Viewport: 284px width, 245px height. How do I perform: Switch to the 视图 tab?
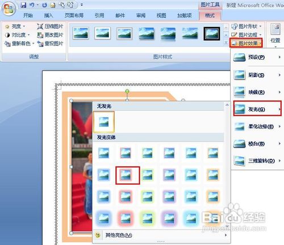tap(161, 15)
